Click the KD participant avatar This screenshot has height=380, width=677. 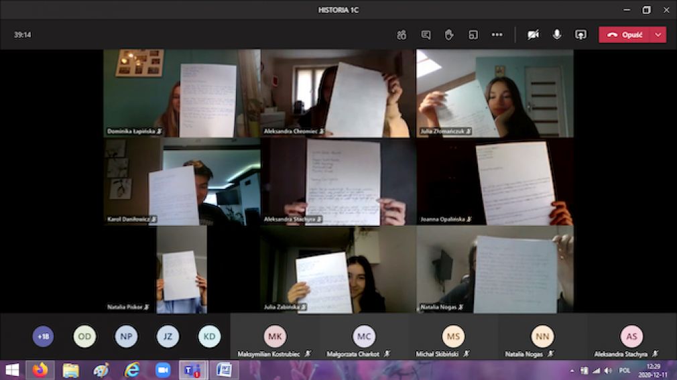(x=209, y=336)
